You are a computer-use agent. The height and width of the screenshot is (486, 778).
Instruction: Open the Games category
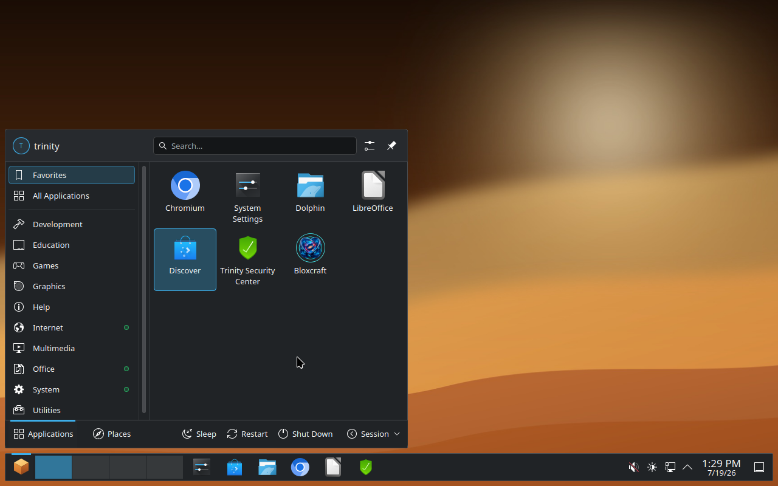[x=72, y=265]
